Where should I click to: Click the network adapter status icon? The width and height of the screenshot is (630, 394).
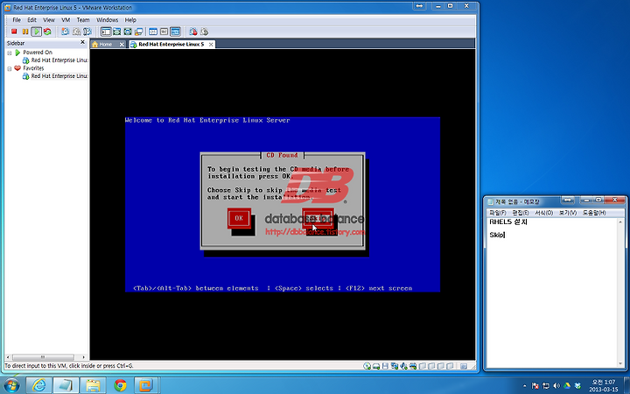[x=395, y=366]
